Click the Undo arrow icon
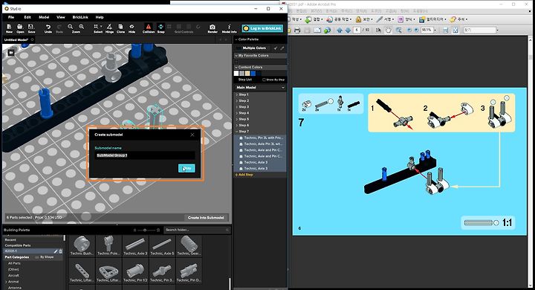Screen dimensions: 535x290 (x=48, y=27)
